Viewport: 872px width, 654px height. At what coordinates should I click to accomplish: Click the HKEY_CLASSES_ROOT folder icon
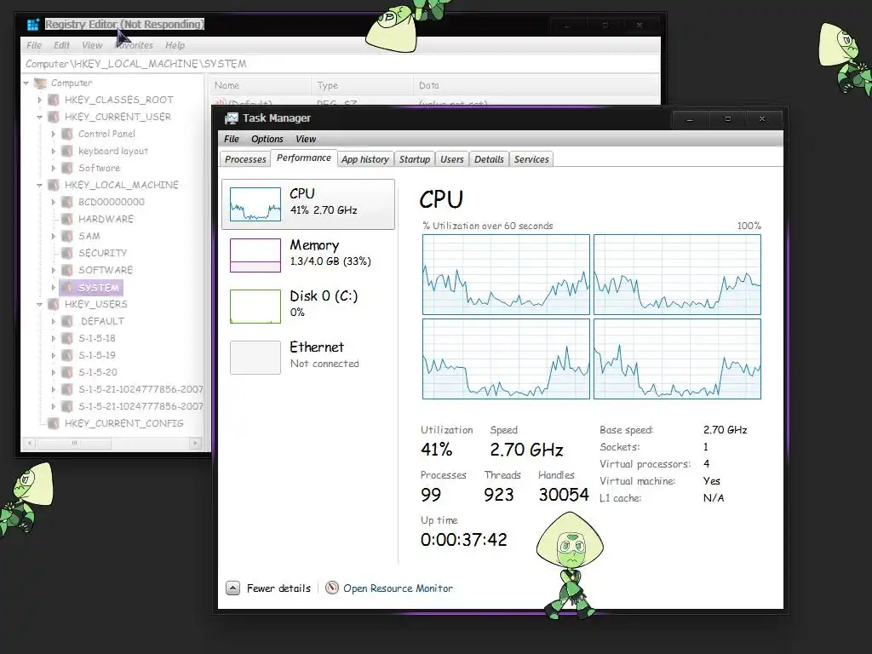tap(54, 100)
